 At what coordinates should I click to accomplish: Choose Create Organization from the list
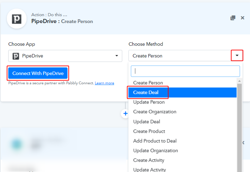click(183, 112)
